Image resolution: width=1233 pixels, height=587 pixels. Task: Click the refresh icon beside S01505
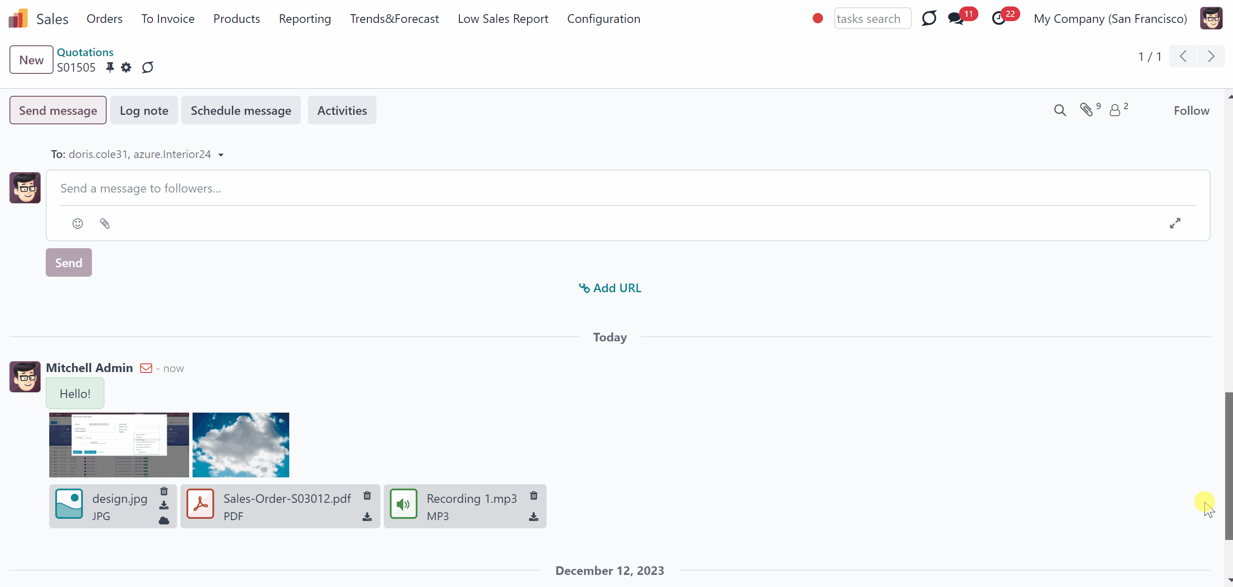(147, 67)
